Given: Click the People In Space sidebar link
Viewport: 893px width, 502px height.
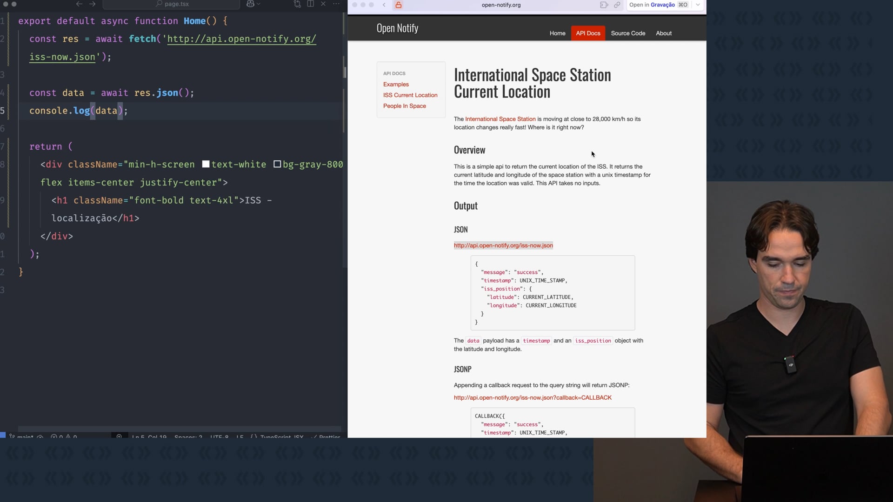Looking at the screenshot, I should [404, 106].
